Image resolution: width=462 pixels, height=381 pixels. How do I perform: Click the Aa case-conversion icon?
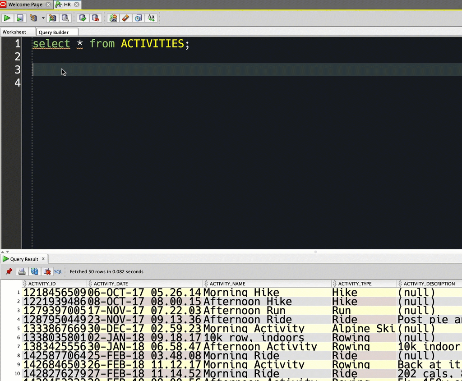151,18
